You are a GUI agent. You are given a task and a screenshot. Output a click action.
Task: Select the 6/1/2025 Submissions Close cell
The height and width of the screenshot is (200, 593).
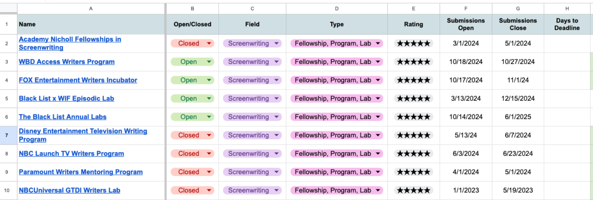(518, 117)
